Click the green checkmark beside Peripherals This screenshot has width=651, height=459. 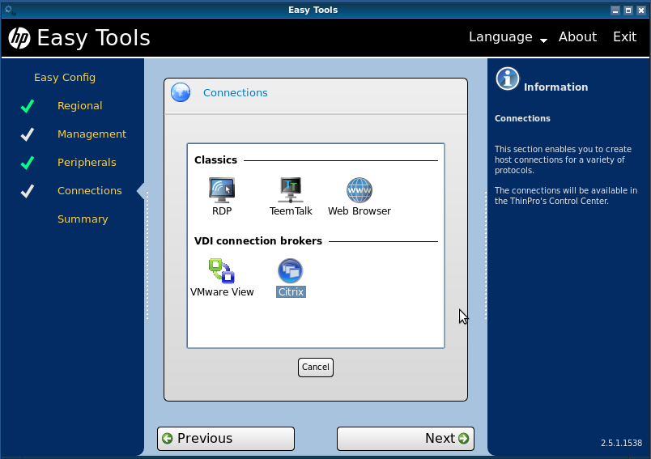click(x=28, y=163)
